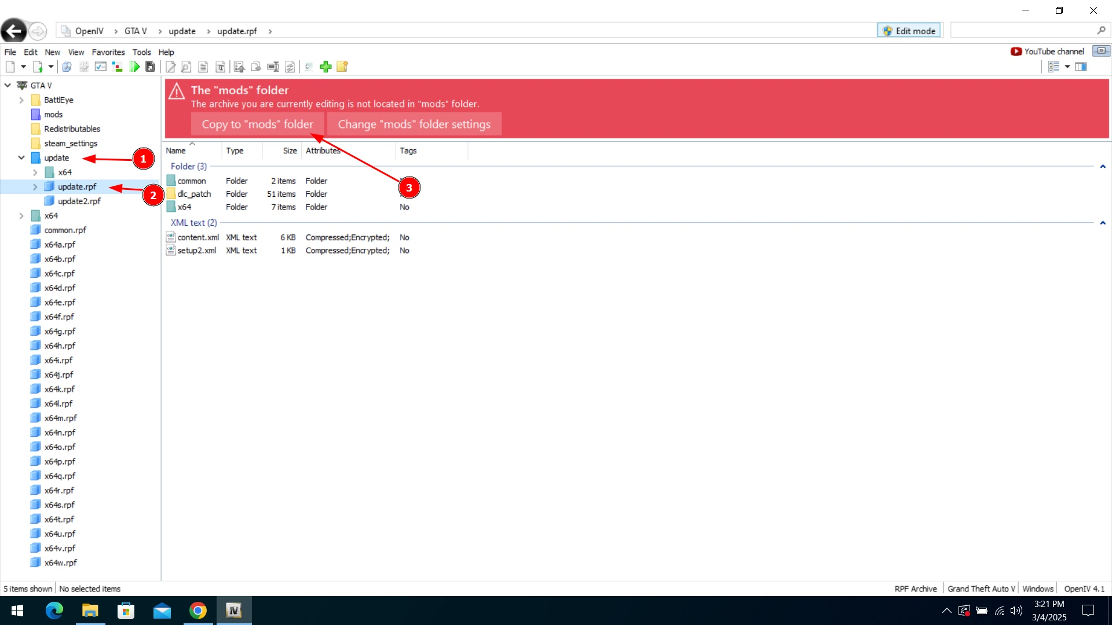Open the view mode dropdown arrow
The image size is (1112, 625).
(1067, 67)
